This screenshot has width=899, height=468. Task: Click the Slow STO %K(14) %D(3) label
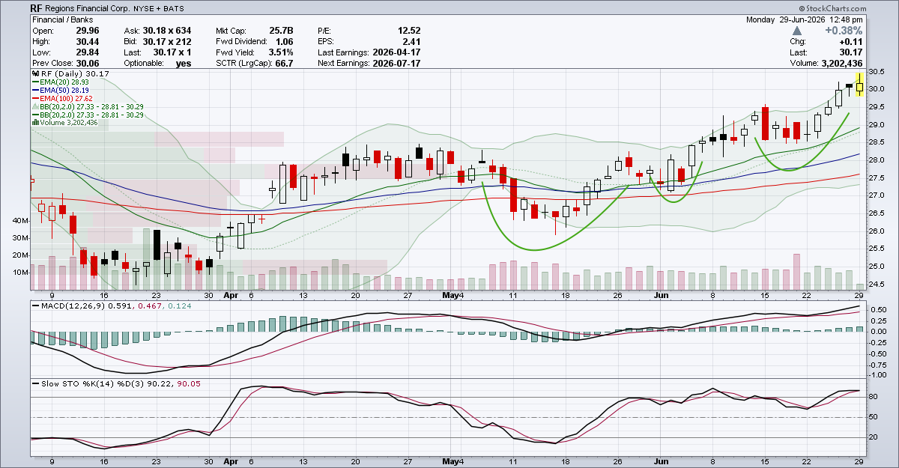point(91,383)
